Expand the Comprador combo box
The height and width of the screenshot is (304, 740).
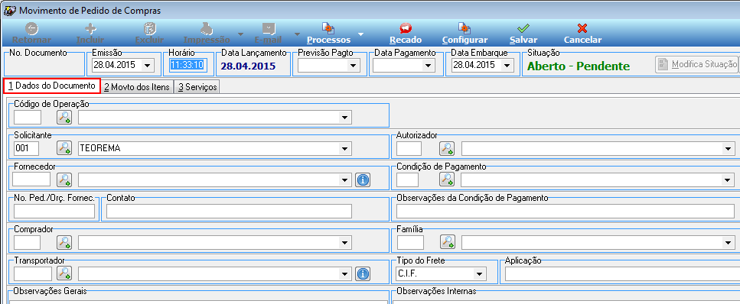[x=345, y=242]
